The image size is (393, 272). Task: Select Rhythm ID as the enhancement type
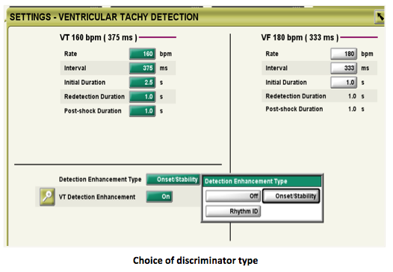coord(233,212)
